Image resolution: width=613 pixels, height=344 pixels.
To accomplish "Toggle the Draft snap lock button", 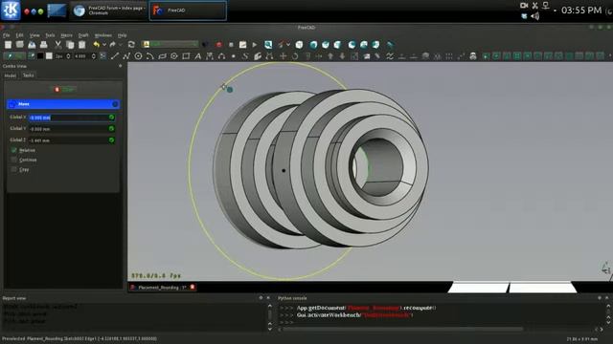I will click(486, 56).
